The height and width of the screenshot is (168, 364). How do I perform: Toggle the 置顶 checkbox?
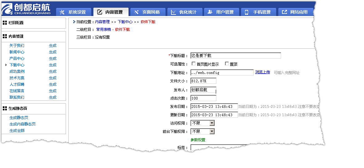(x=227, y=64)
